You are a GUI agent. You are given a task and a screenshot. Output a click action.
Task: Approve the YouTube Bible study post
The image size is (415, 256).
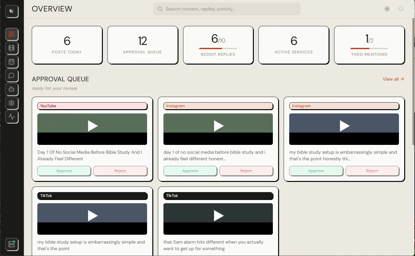(x=64, y=171)
